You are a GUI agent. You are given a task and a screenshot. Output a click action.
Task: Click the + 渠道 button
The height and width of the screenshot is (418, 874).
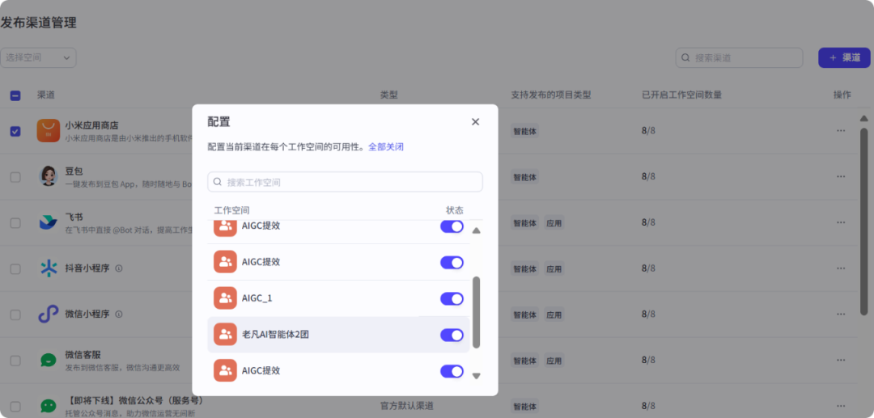pos(844,58)
